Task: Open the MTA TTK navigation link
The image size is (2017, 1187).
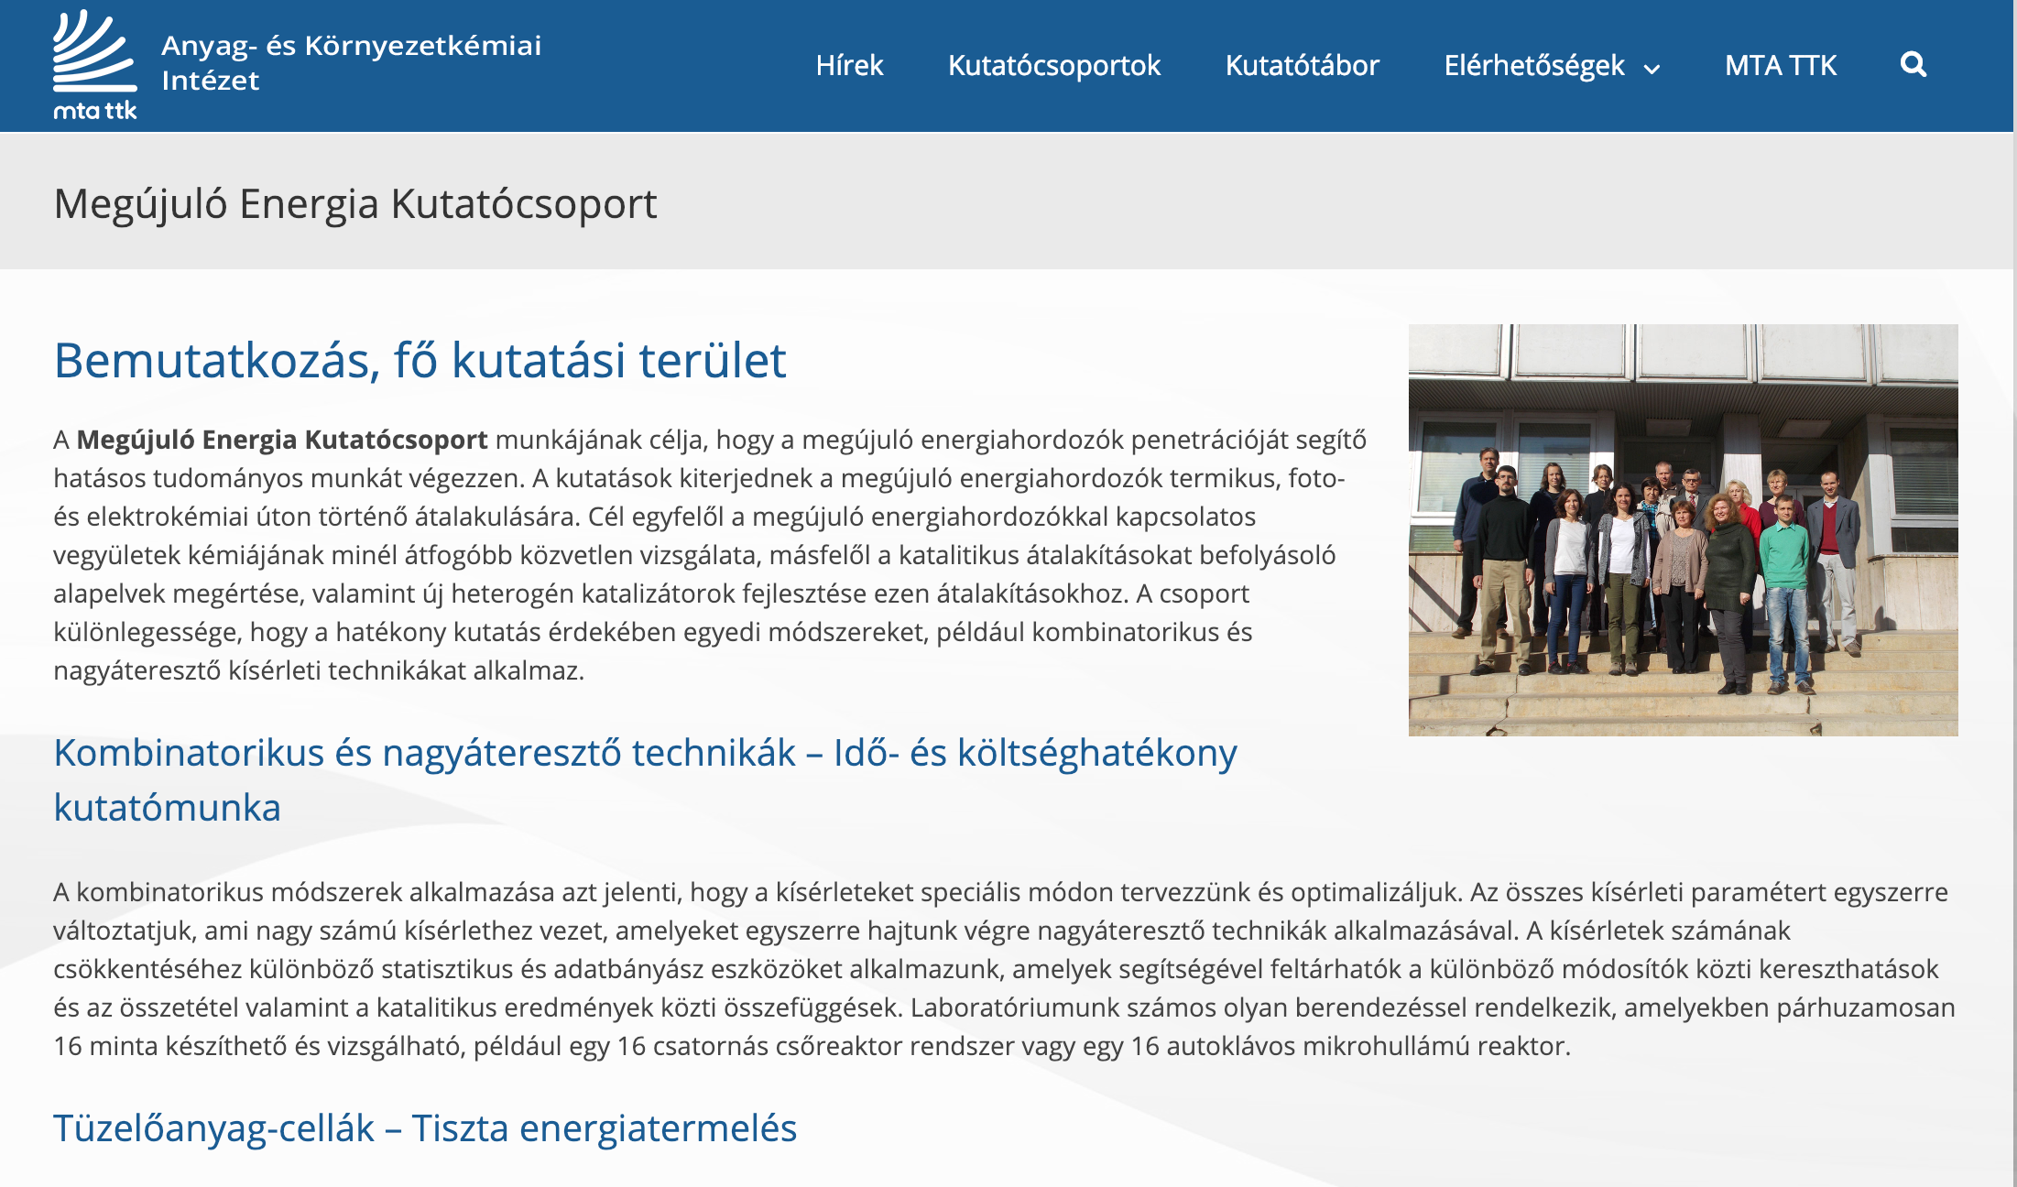Action: click(1780, 66)
